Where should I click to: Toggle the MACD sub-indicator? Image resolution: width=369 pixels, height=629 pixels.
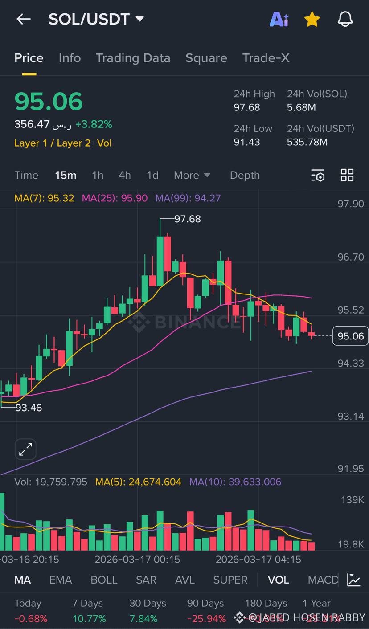(x=323, y=580)
